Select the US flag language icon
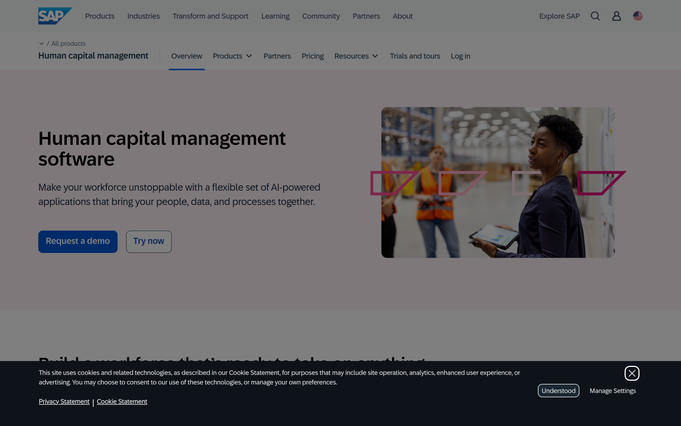 (x=637, y=16)
